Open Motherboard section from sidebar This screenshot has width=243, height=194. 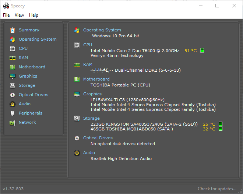32,67
